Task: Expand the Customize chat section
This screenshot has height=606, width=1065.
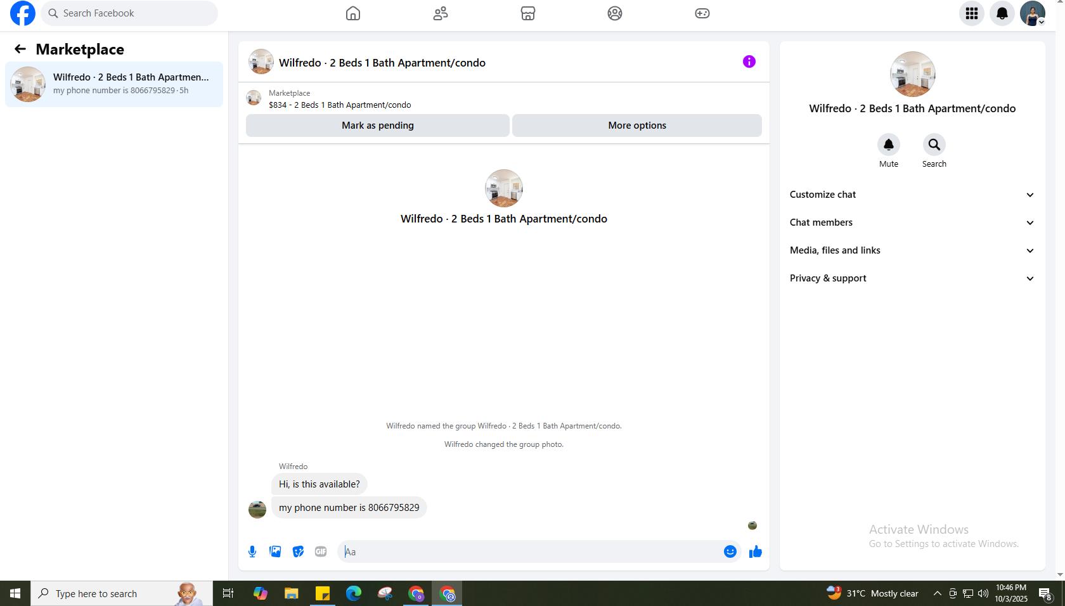Action: coord(912,195)
